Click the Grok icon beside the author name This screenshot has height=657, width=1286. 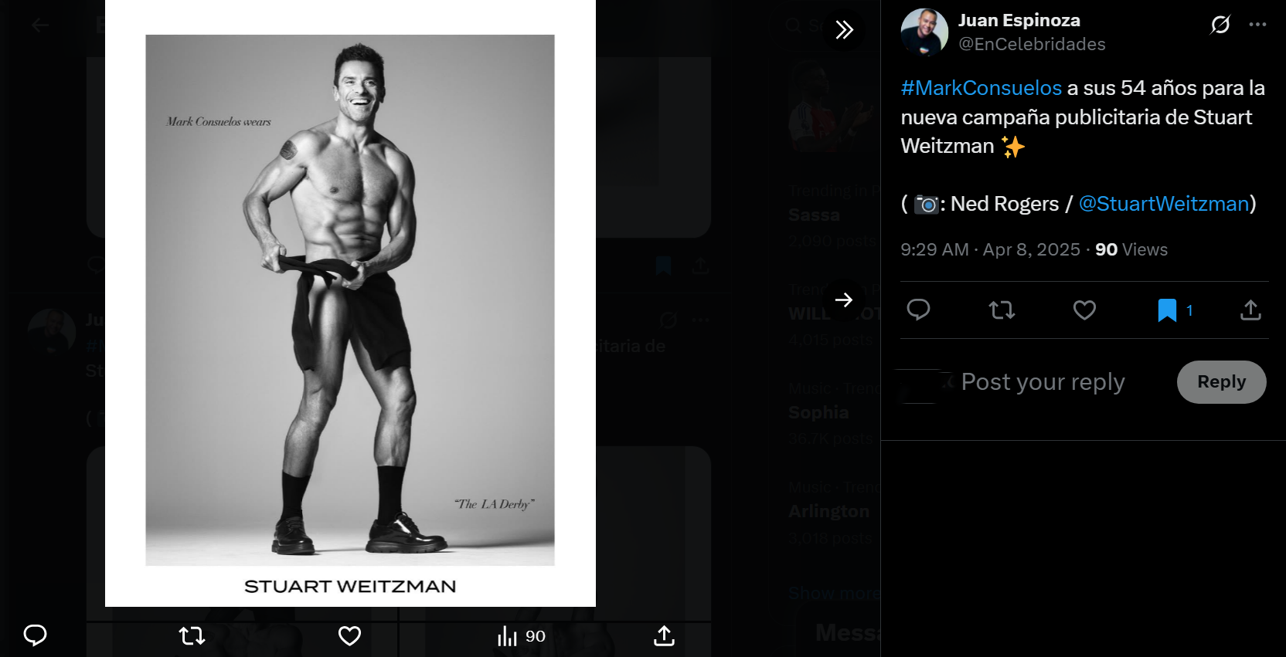pyautogui.click(x=1220, y=25)
